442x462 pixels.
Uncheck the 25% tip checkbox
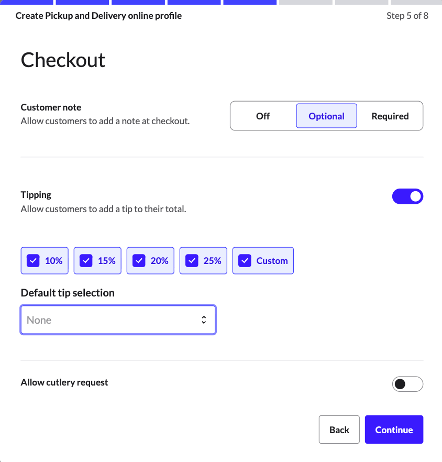192,260
